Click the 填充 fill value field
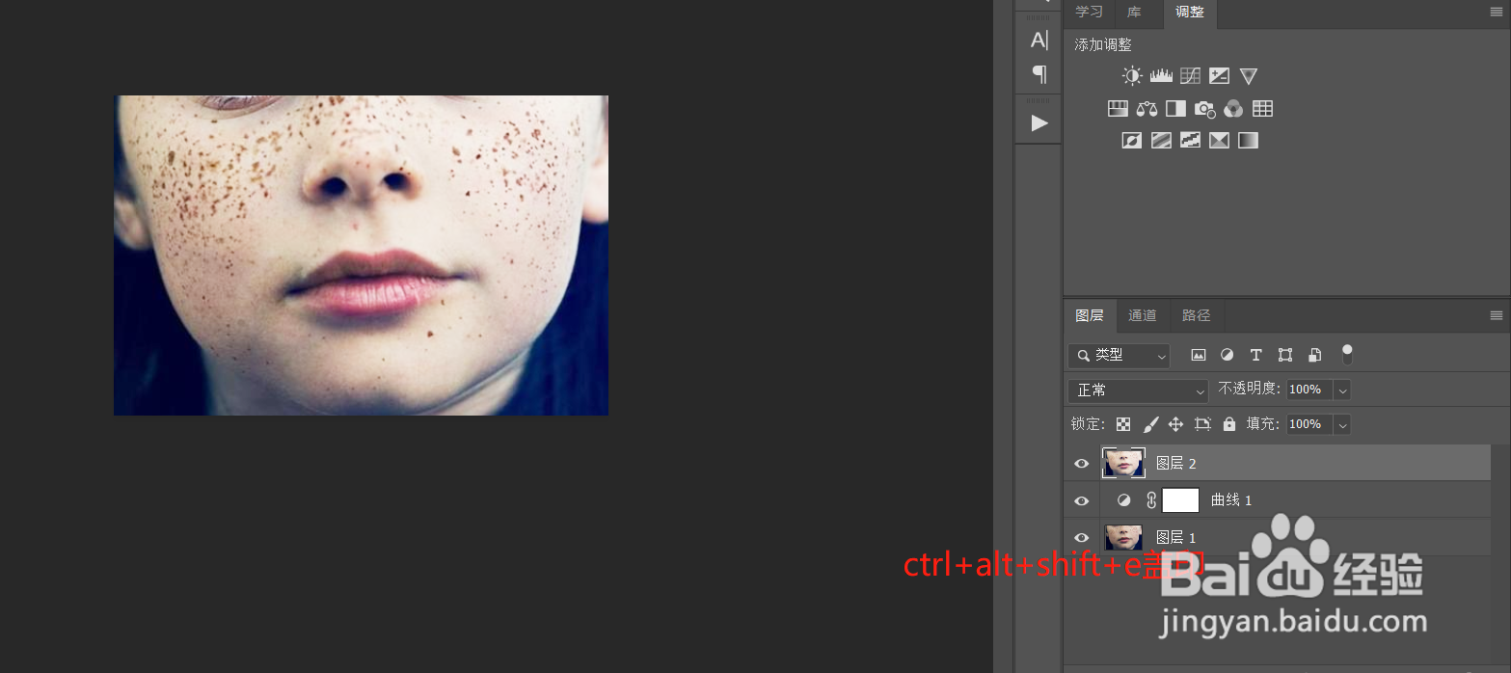Image resolution: width=1511 pixels, height=673 pixels. coord(1309,424)
